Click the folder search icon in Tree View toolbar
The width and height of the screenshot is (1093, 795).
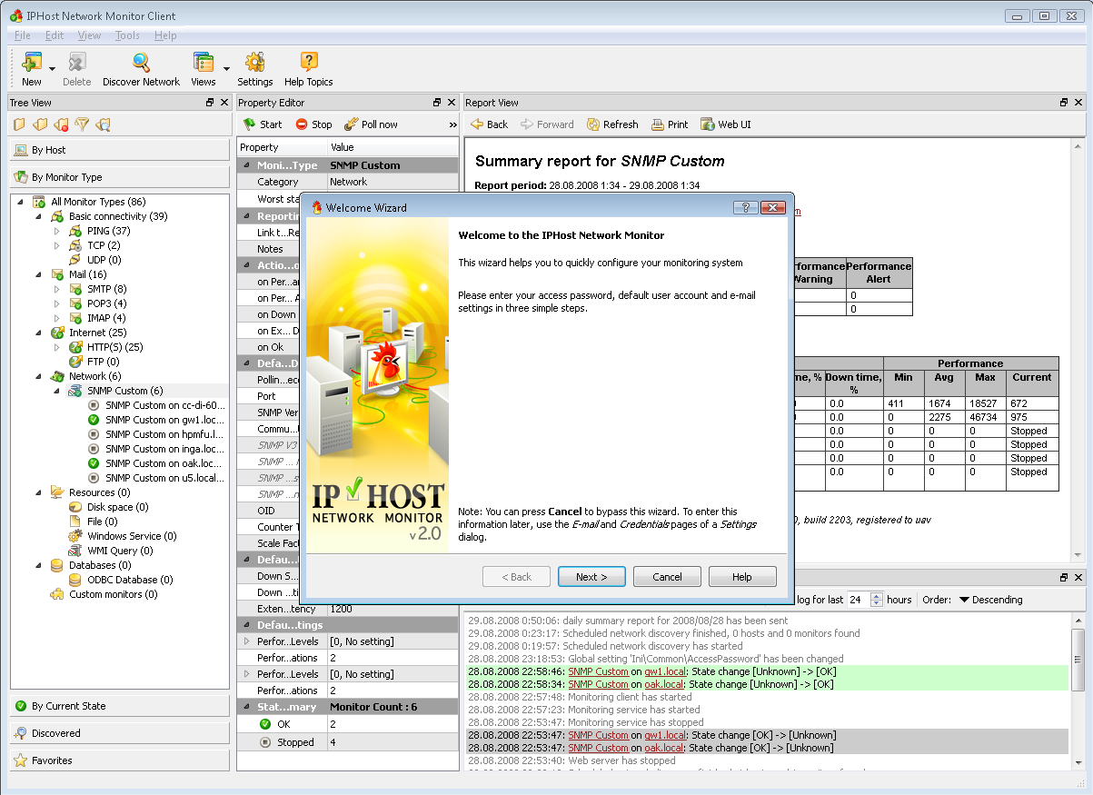(103, 124)
